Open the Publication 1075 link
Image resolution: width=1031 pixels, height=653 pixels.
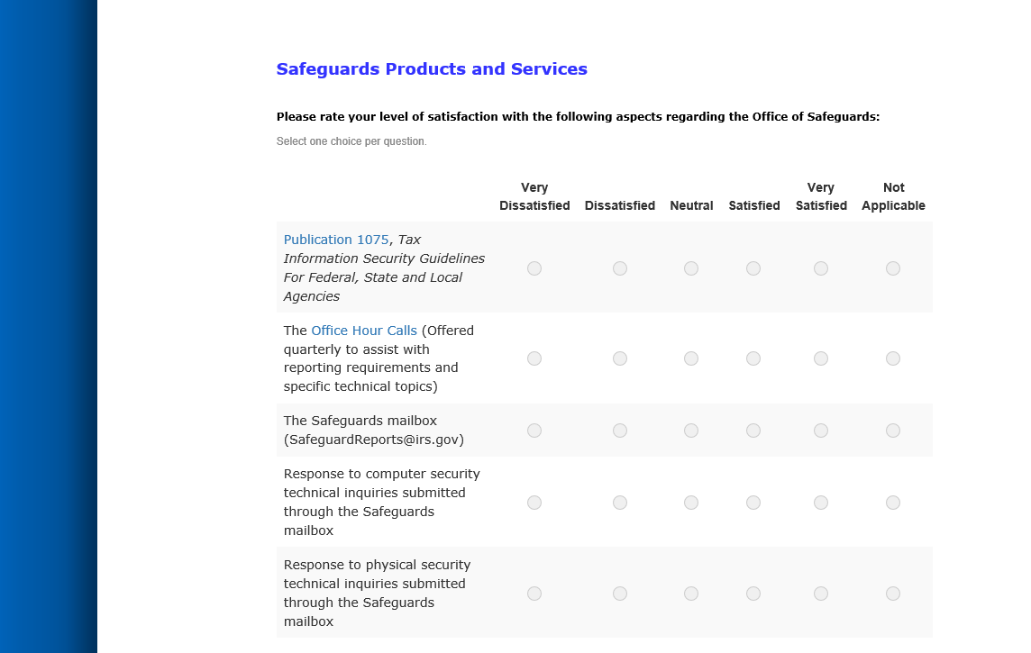point(336,240)
